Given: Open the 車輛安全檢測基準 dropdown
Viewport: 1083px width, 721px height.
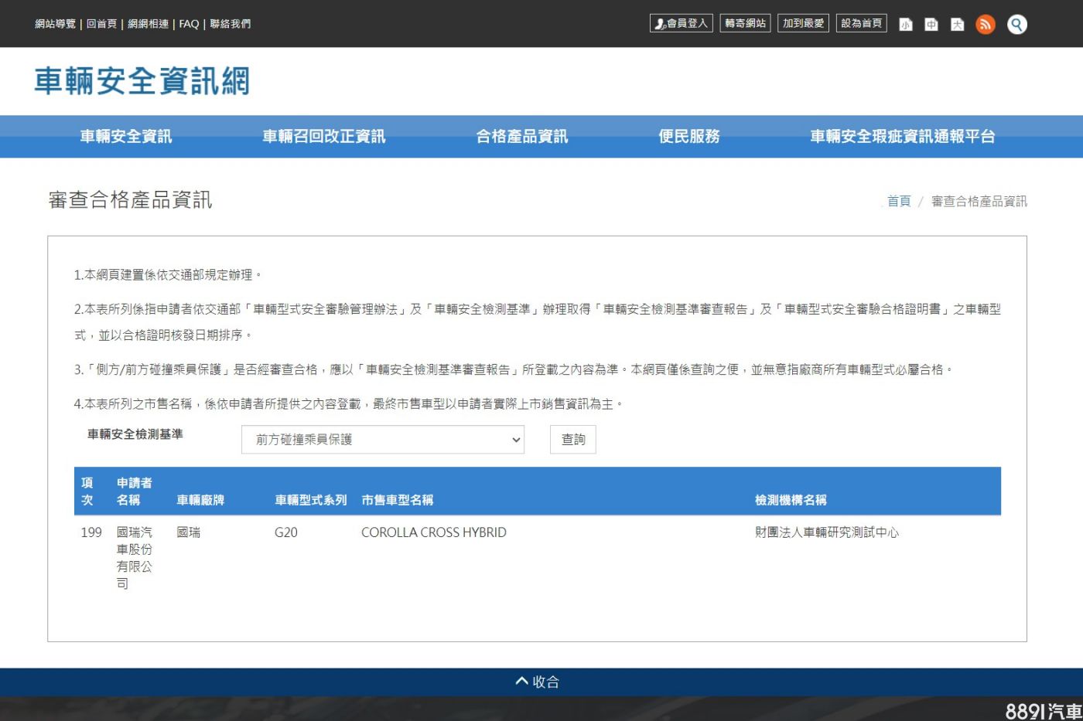Looking at the screenshot, I should point(382,440).
